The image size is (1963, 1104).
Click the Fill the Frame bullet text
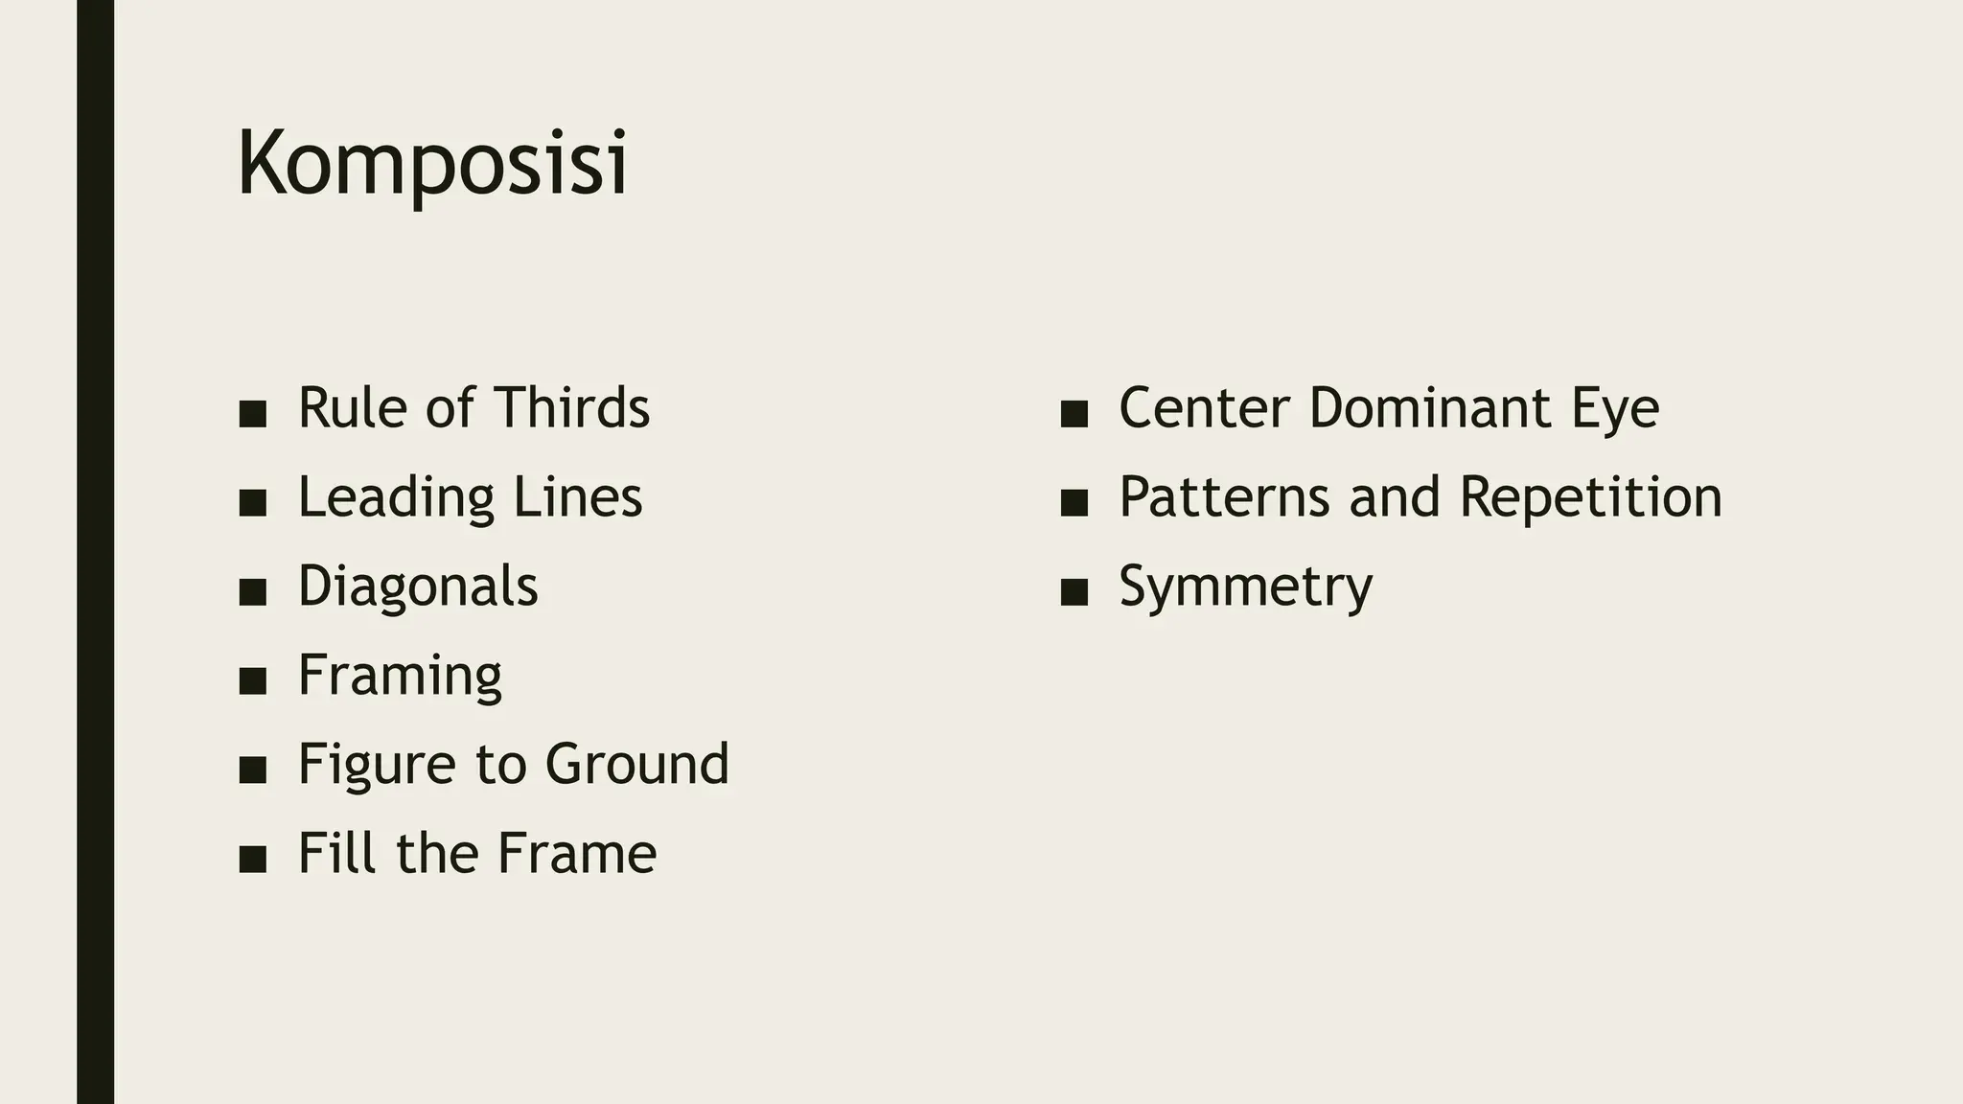pos(477,853)
